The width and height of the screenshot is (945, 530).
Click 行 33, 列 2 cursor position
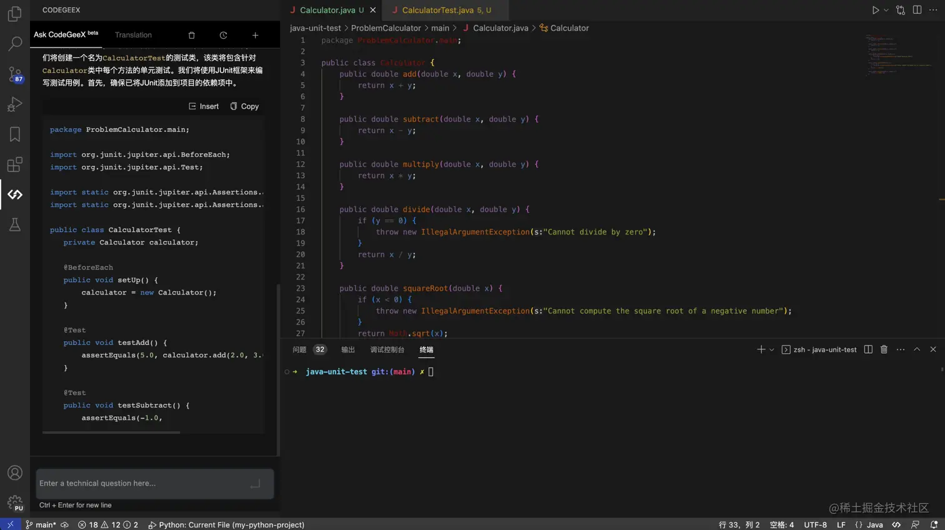739,525
